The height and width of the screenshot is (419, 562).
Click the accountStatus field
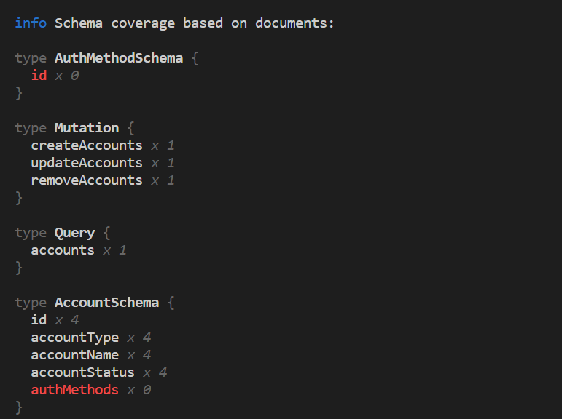[x=82, y=372]
